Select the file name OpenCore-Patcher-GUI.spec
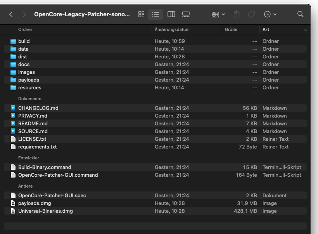Viewport: 318px width, 234px height. (x=52, y=196)
